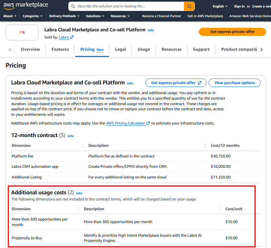Click the Labra CRM automation app row
The width and height of the screenshot is (271, 248).
pyautogui.click(x=136, y=167)
